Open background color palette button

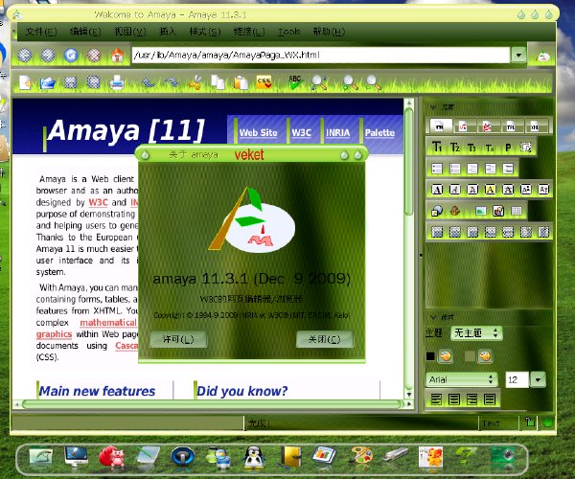tap(485, 356)
